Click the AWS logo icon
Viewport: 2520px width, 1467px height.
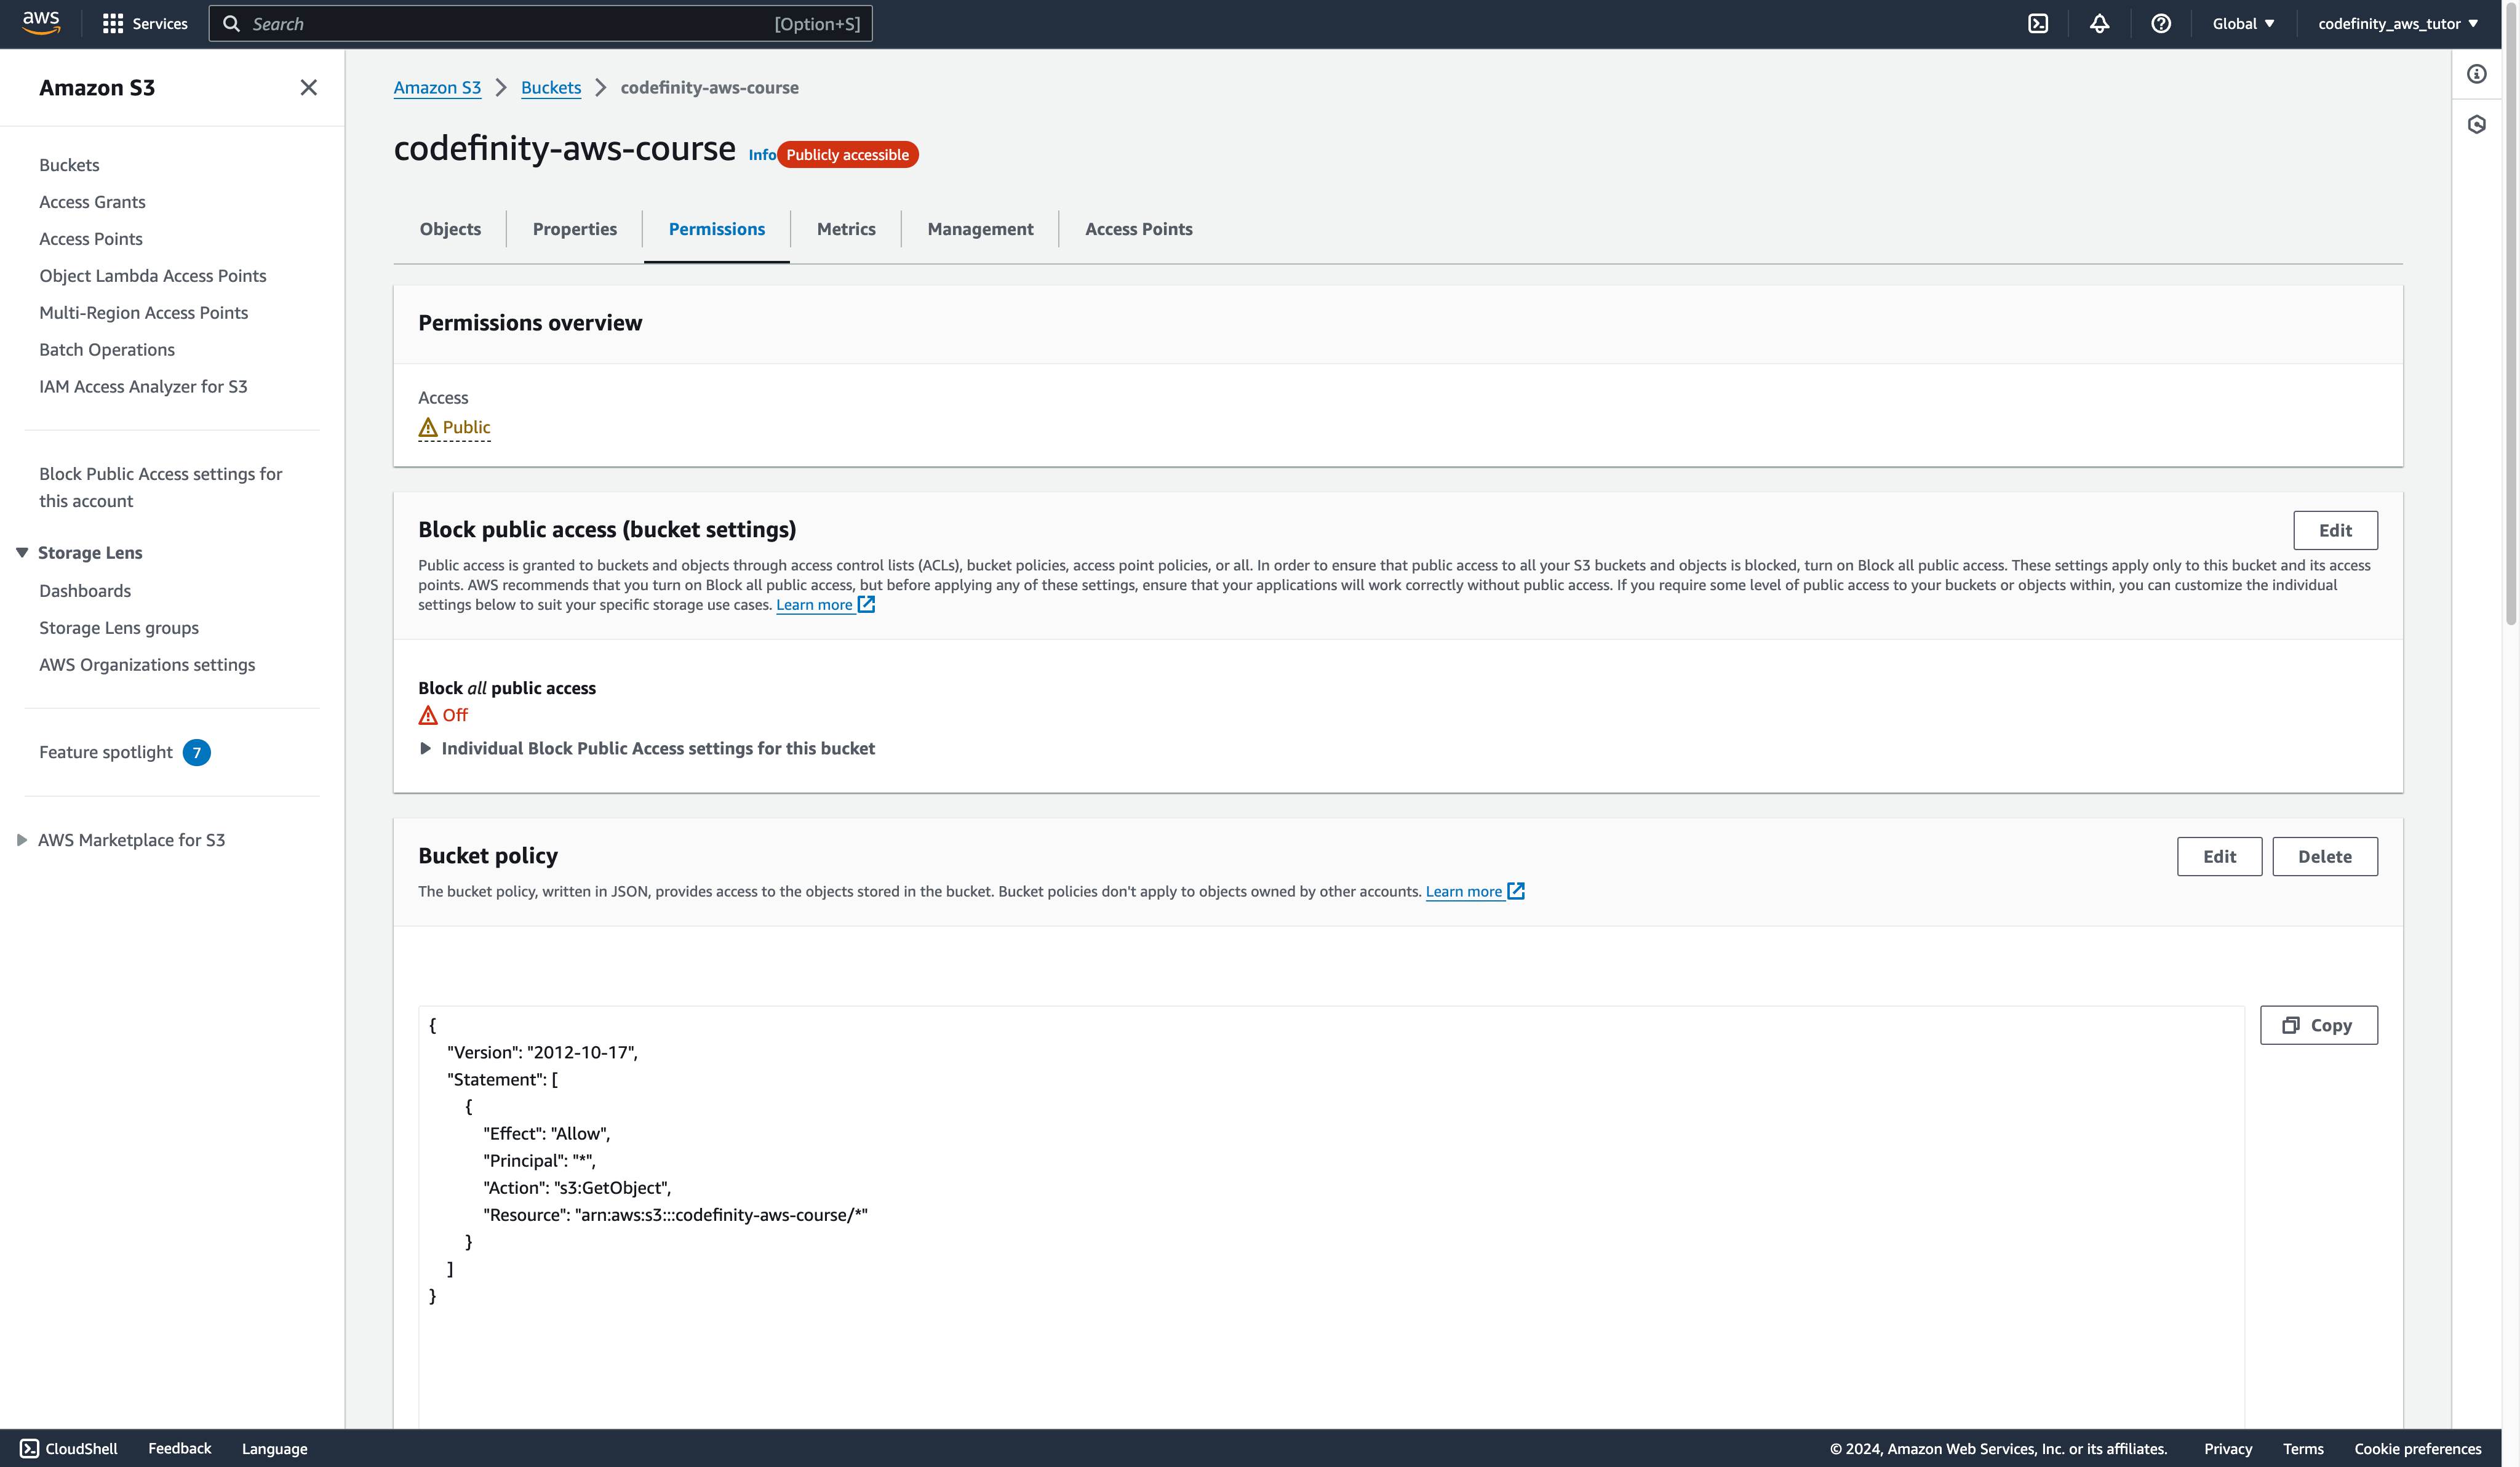pyautogui.click(x=41, y=23)
